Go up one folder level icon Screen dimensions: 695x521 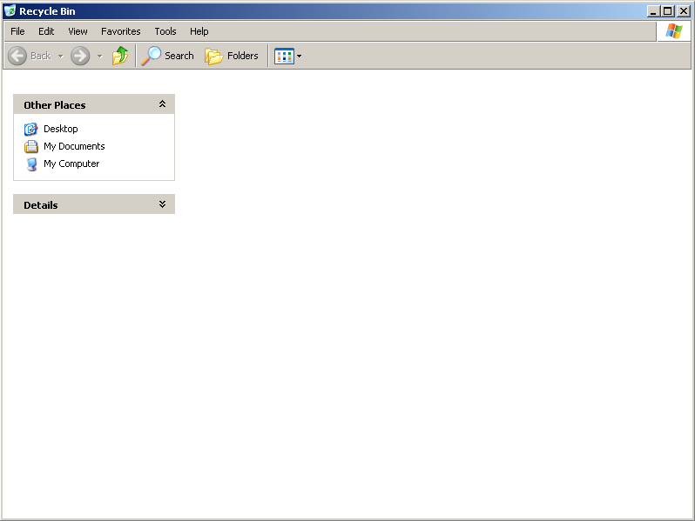click(120, 56)
